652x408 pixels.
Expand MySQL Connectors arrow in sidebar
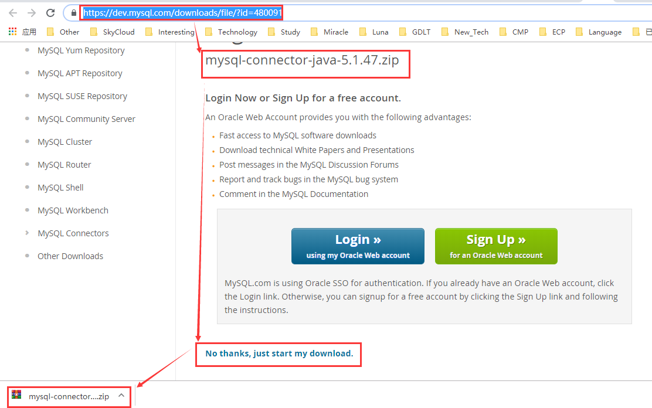click(x=27, y=233)
